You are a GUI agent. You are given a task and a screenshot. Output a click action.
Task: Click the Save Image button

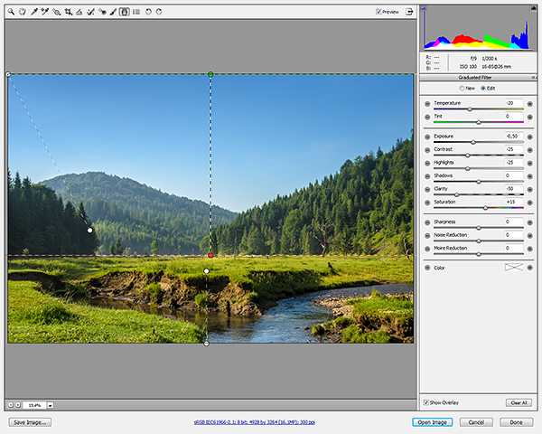pos(30,422)
